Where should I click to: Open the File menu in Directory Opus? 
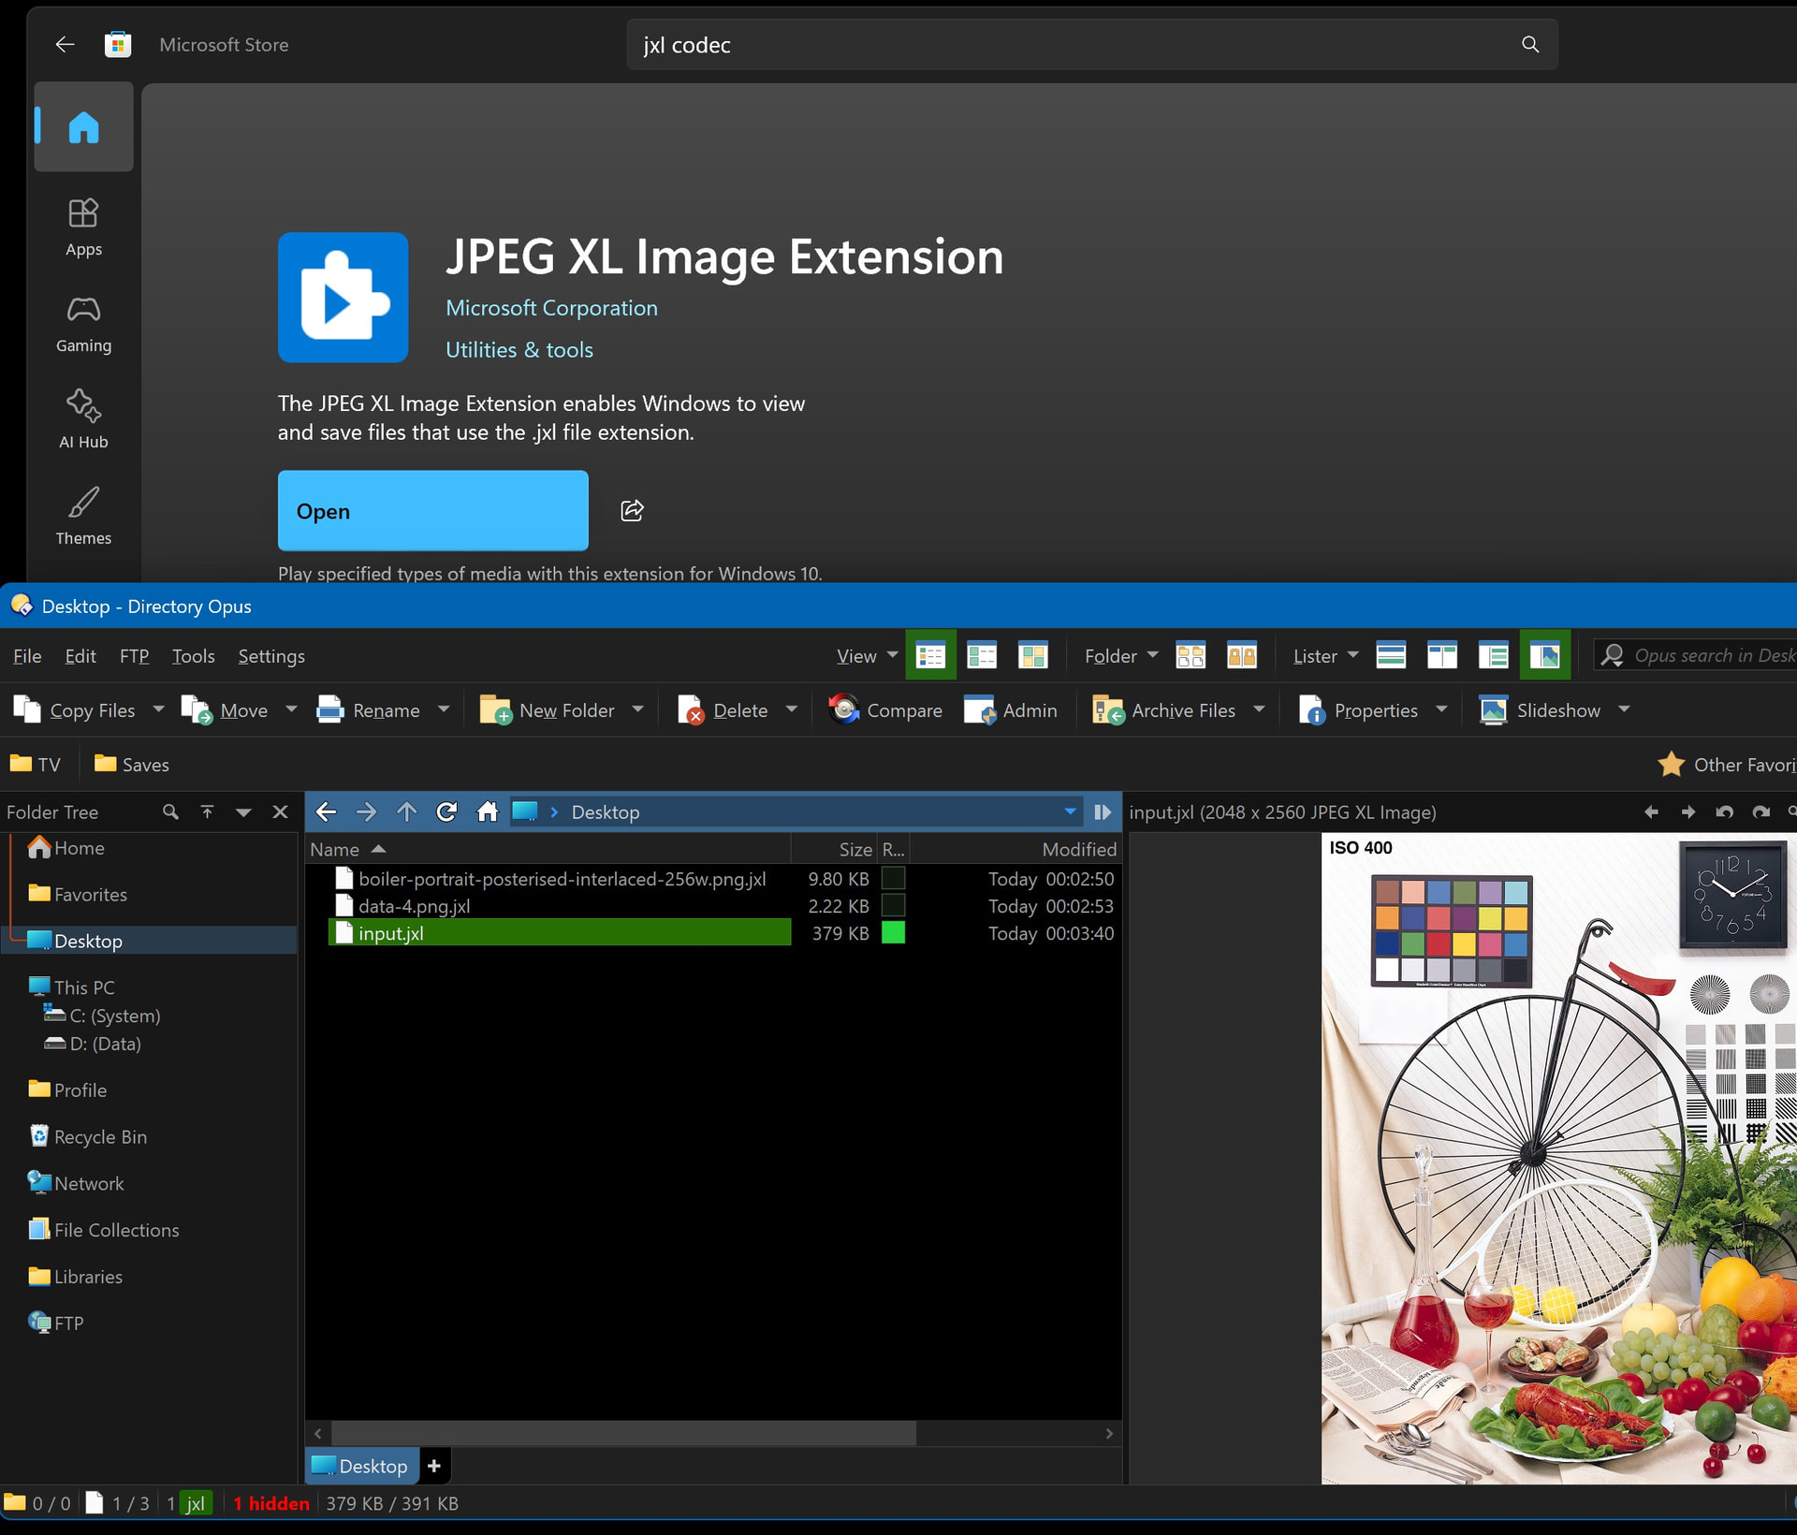coord(27,656)
